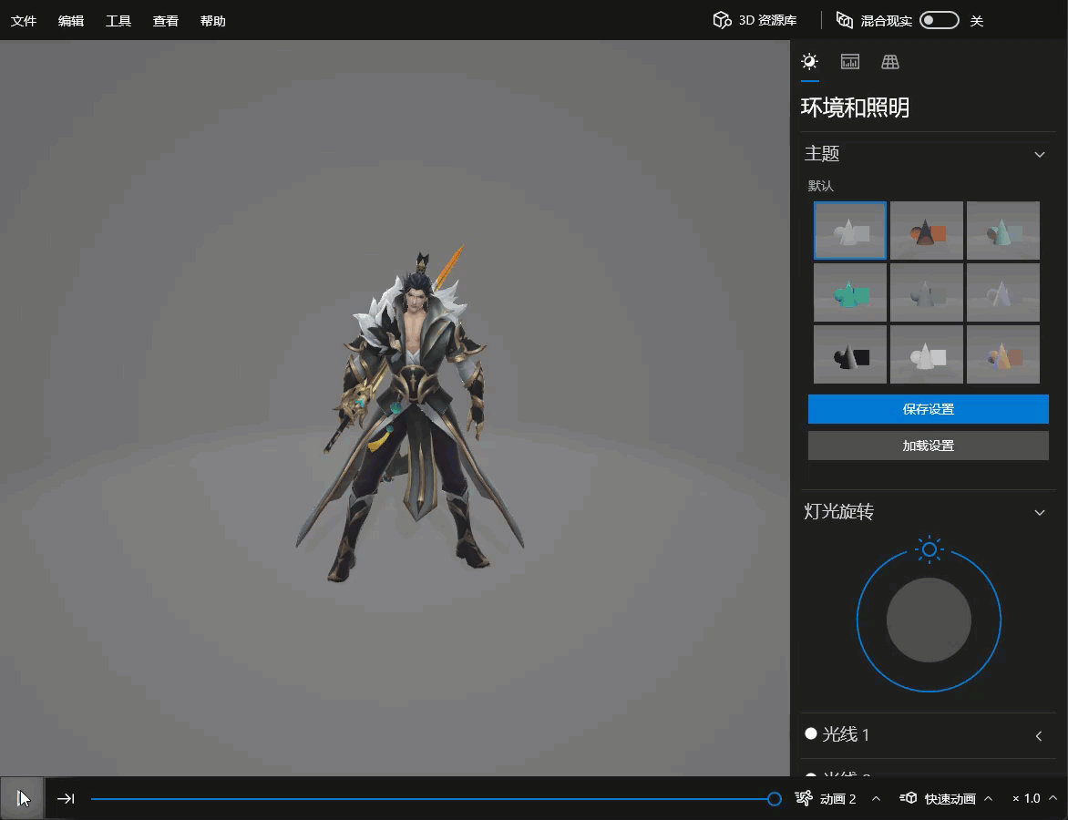Select the orange-lit theme thumbnail
The height and width of the screenshot is (820, 1068).
927,231
